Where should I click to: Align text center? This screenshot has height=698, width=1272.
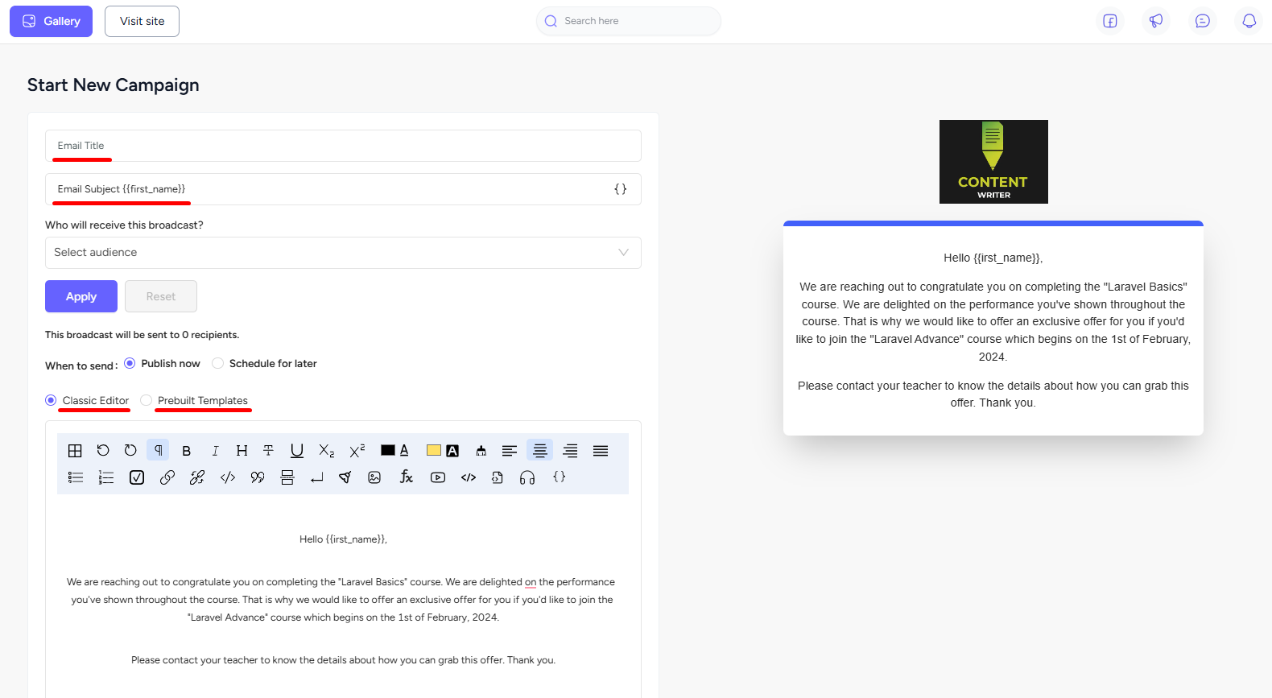coord(540,451)
